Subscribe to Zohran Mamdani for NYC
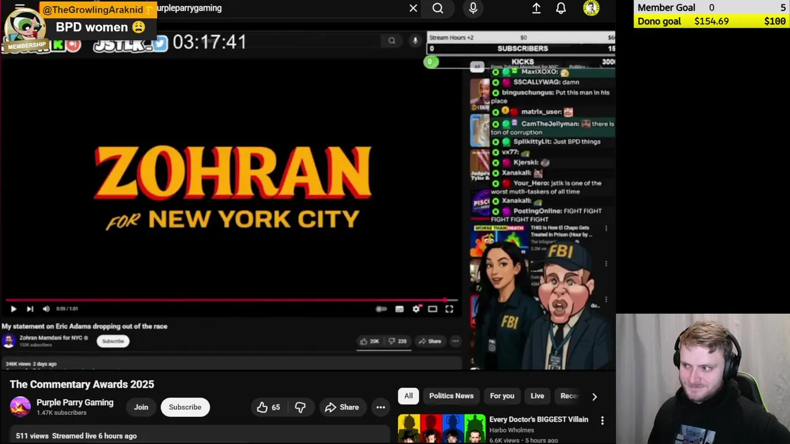The image size is (790, 444). coord(113,341)
